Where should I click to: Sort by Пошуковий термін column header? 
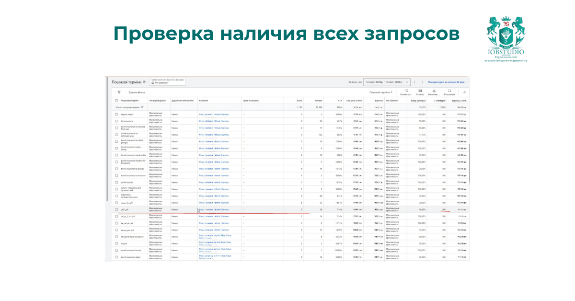(130, 101)
